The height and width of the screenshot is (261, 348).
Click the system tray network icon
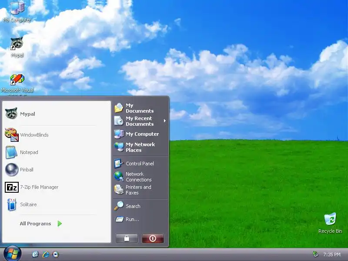(x=315, y=254)
